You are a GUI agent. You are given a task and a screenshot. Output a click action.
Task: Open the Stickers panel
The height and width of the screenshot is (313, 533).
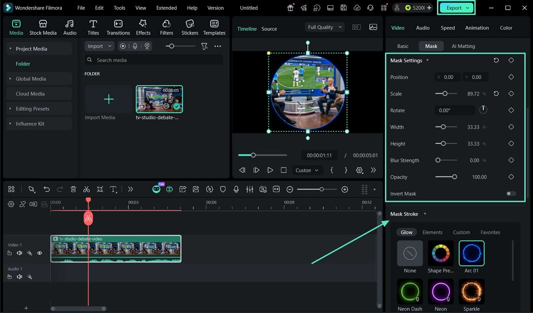point(189,27)
